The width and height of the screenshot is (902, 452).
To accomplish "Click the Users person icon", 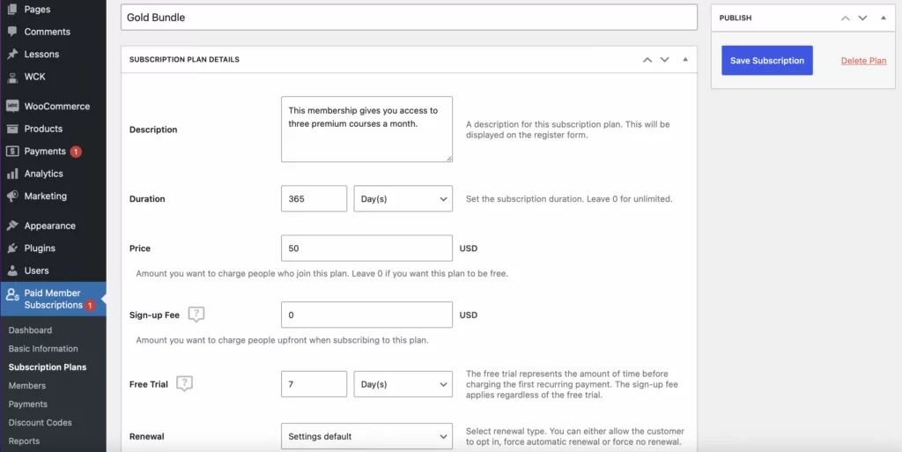I will [12, 270].
